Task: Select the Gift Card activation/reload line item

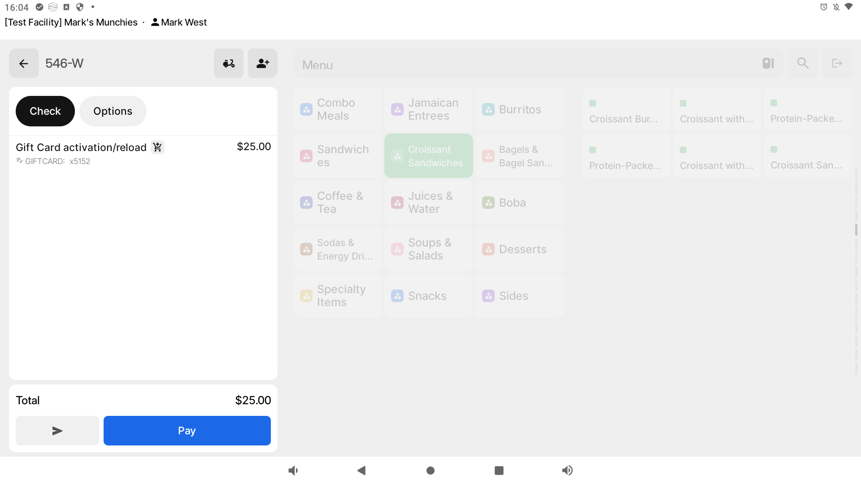Action: pyautogui.click(x=81, y=147)
